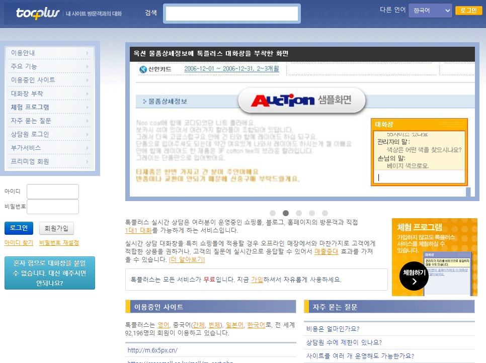This screenshot has width=486, height=363.
Task: Click the yellow 대화장 chat window preview
Action: coord(419,151)
